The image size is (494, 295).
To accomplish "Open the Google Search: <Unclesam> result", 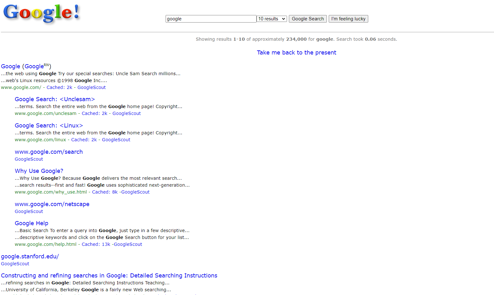I will 55,99.
